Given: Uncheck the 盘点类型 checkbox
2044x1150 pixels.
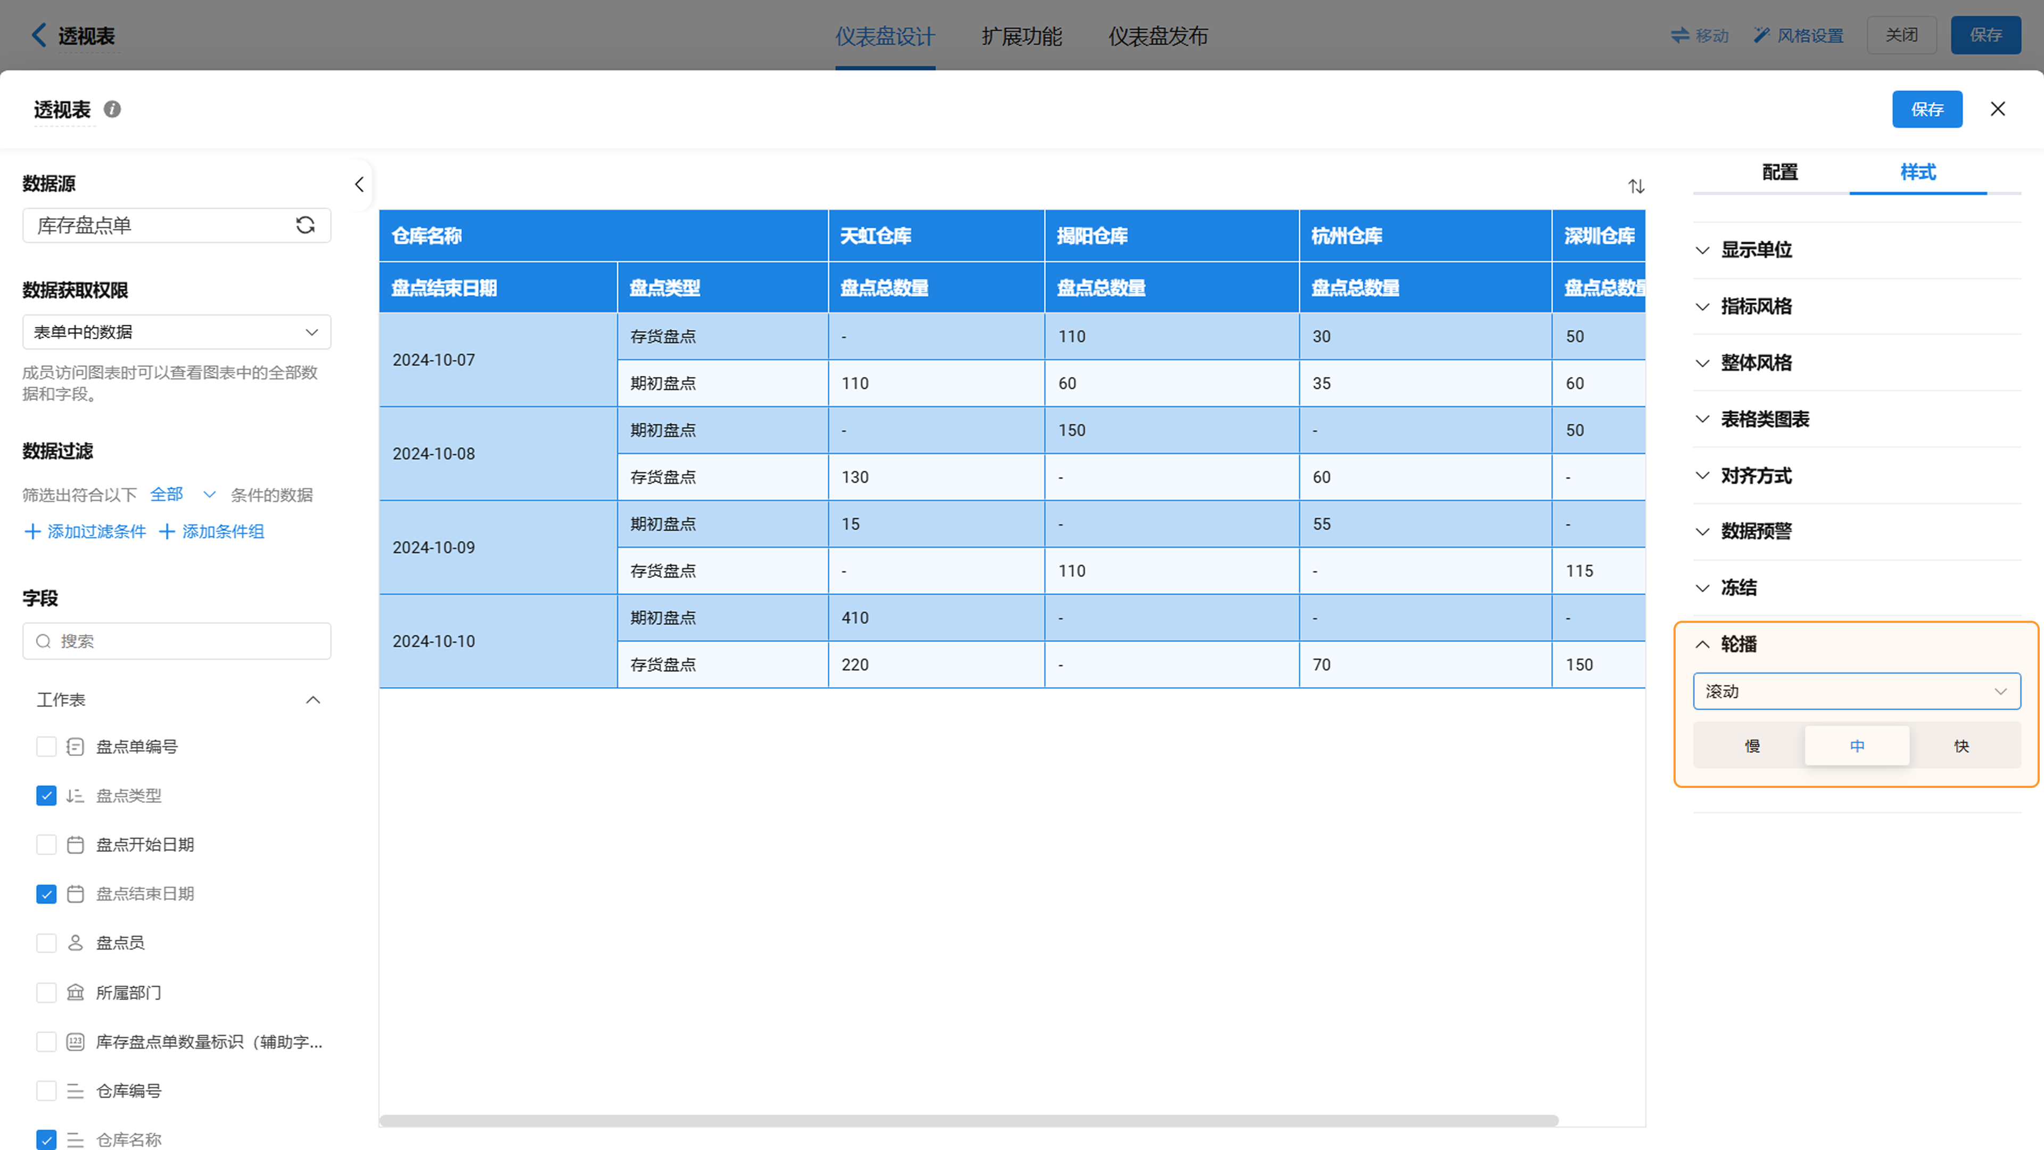Looking at the screenshot, I should coord(46,796).
